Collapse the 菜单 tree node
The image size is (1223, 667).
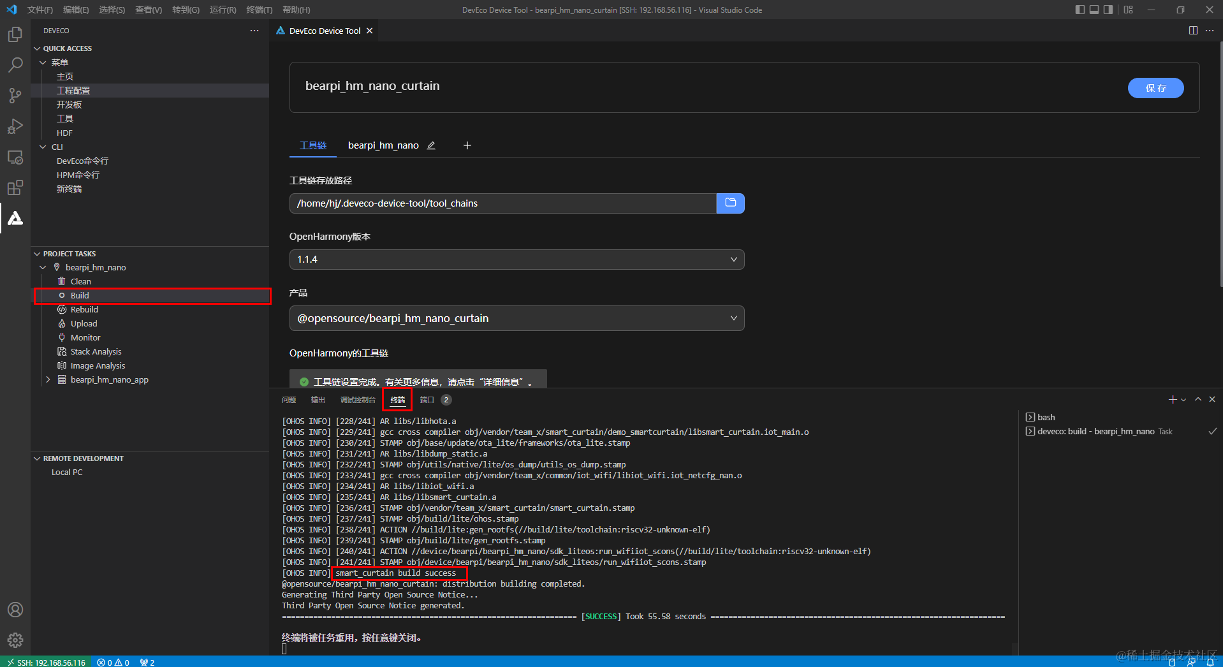[43, 62]
